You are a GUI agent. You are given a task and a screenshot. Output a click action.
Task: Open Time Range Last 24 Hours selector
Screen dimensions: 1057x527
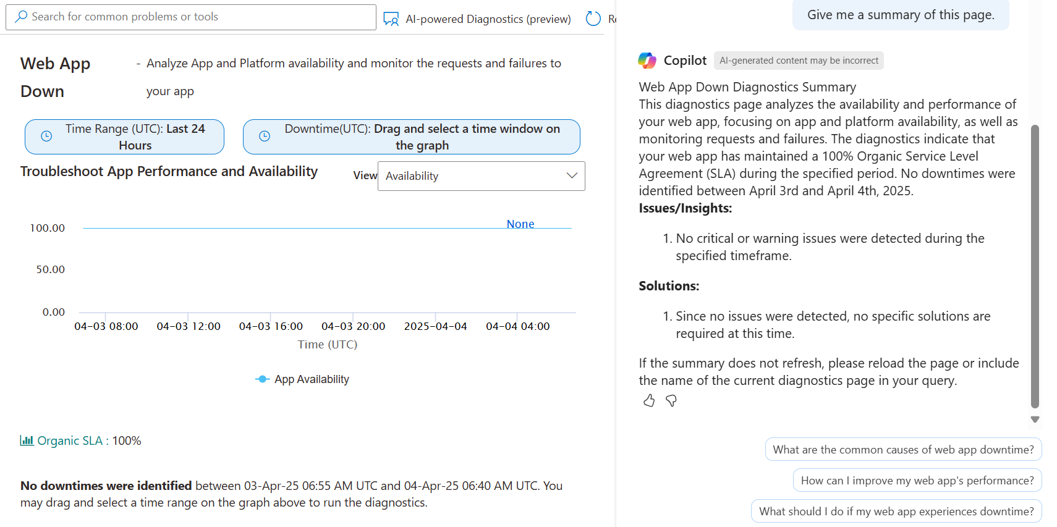(x=124, y=137)
